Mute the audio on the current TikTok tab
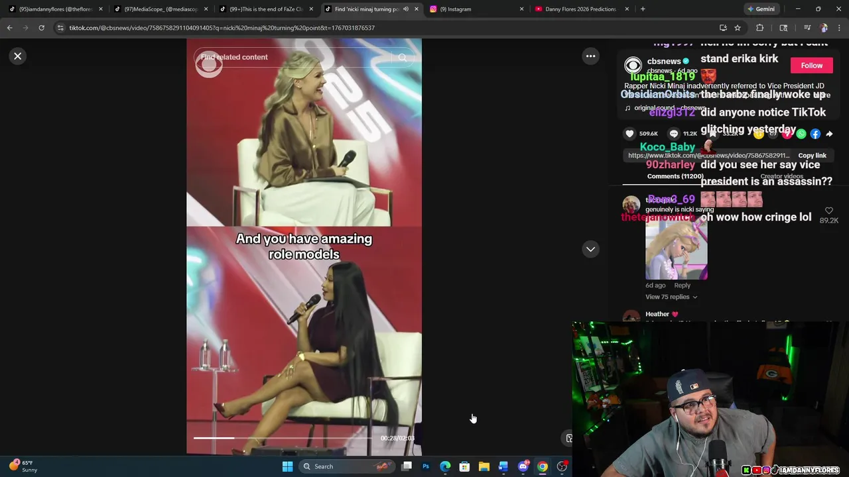Screen dimensions: 849x477 406,9
